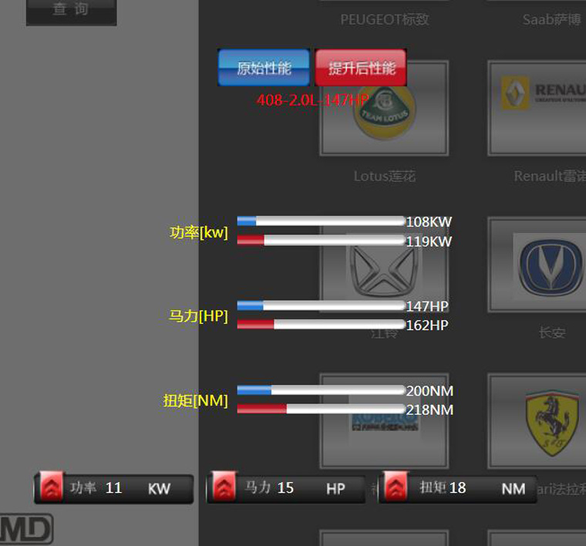Click the blue 108KW power bar
Viewport: 586px width, 546px height.
point(322,221)
